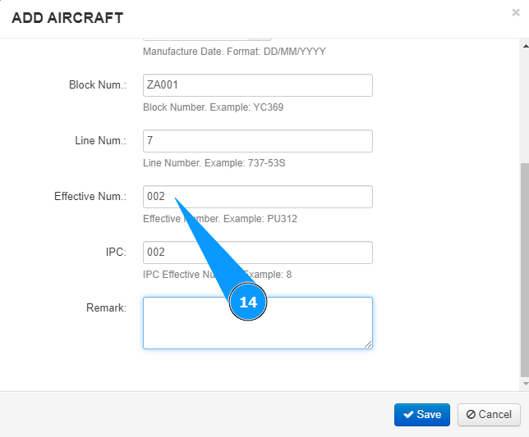Viewport: 529px width, 437px height.
Task: Focus the Line Num. input field
Action: tap(257, 141)
